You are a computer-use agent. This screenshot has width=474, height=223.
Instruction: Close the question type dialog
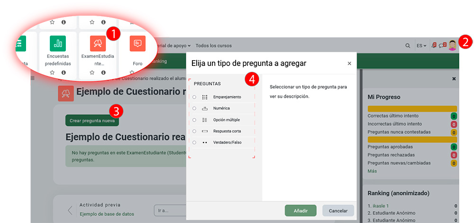(349, 63)
